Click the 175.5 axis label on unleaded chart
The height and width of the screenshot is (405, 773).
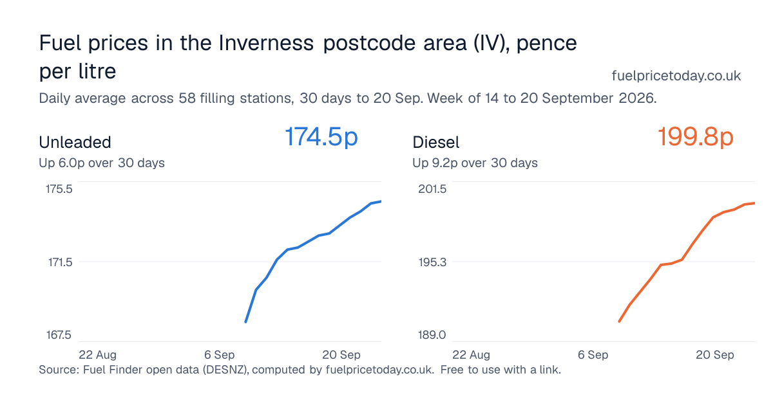tap(59, 189)
